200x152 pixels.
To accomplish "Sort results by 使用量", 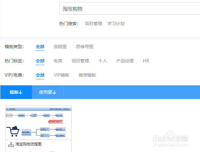I will 48,92.
